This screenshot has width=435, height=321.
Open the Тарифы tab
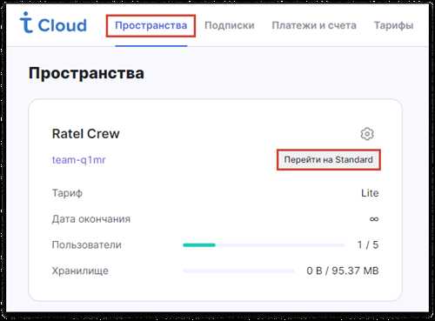click(x=393, y=25)
